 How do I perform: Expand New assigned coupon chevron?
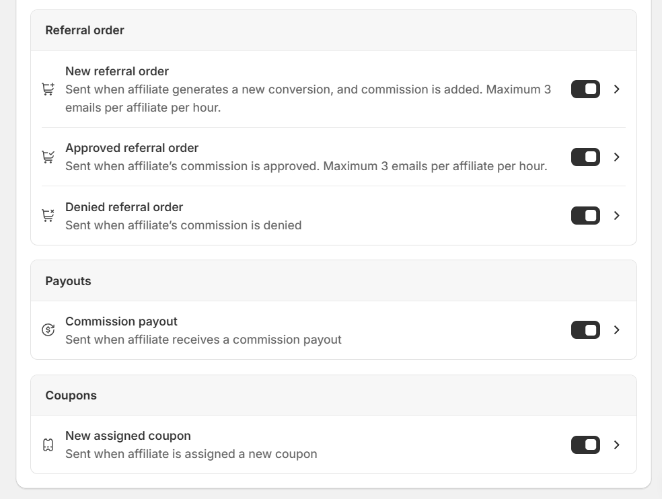pyautogui.click(x=617, y=445)
